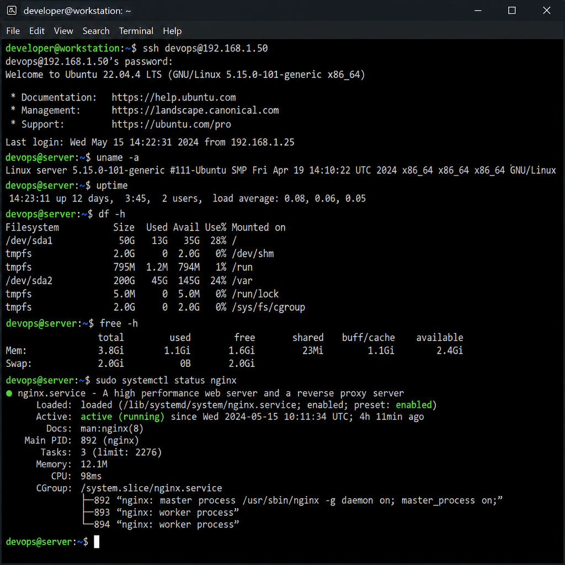Click the https://landscape.canonical.com link
This screenshot has height=565, width=565.
click(195, 110)
